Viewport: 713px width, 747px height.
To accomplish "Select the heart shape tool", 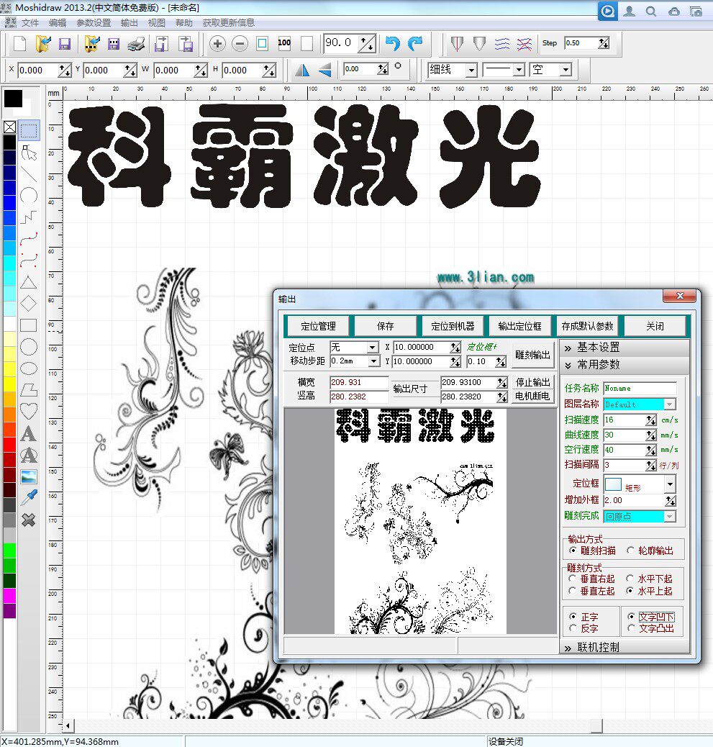I will click(28, 411).
